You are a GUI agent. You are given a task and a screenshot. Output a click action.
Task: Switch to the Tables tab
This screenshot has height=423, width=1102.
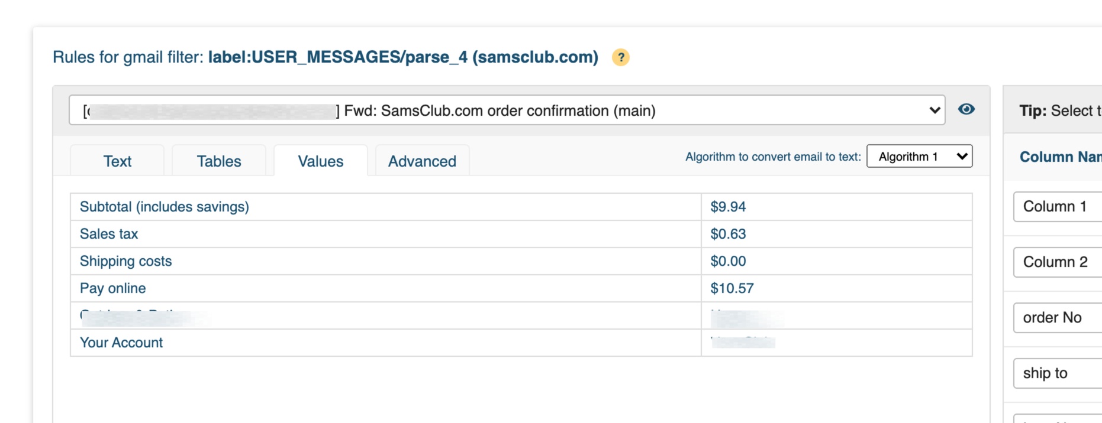click(219, 161)
